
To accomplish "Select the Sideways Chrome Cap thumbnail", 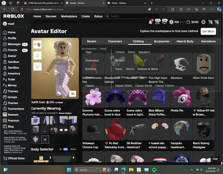I will point(93,129).
